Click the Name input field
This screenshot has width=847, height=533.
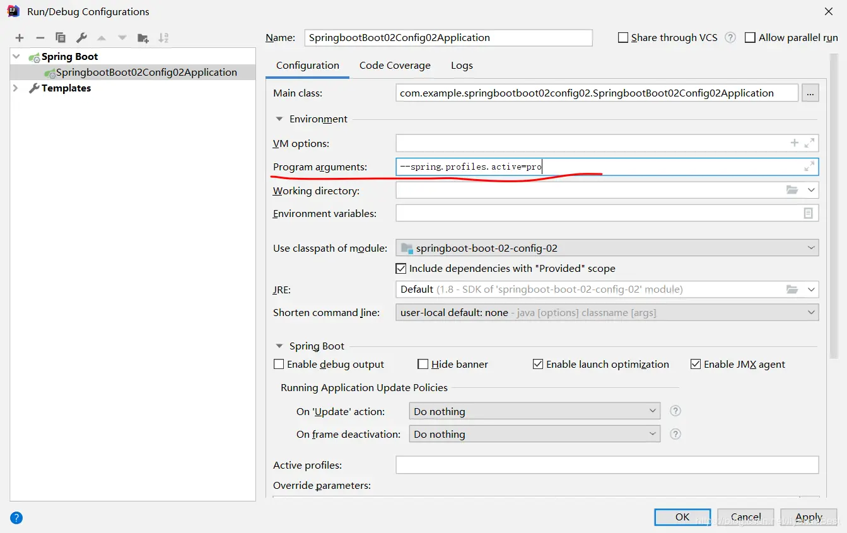448,37
